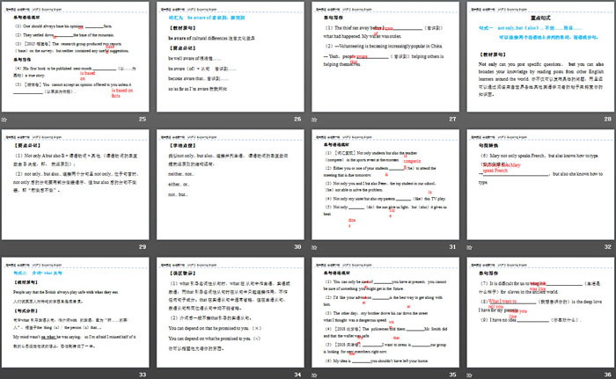Click slide number label 29
616x379 pixels.
(x=143, y=246)
